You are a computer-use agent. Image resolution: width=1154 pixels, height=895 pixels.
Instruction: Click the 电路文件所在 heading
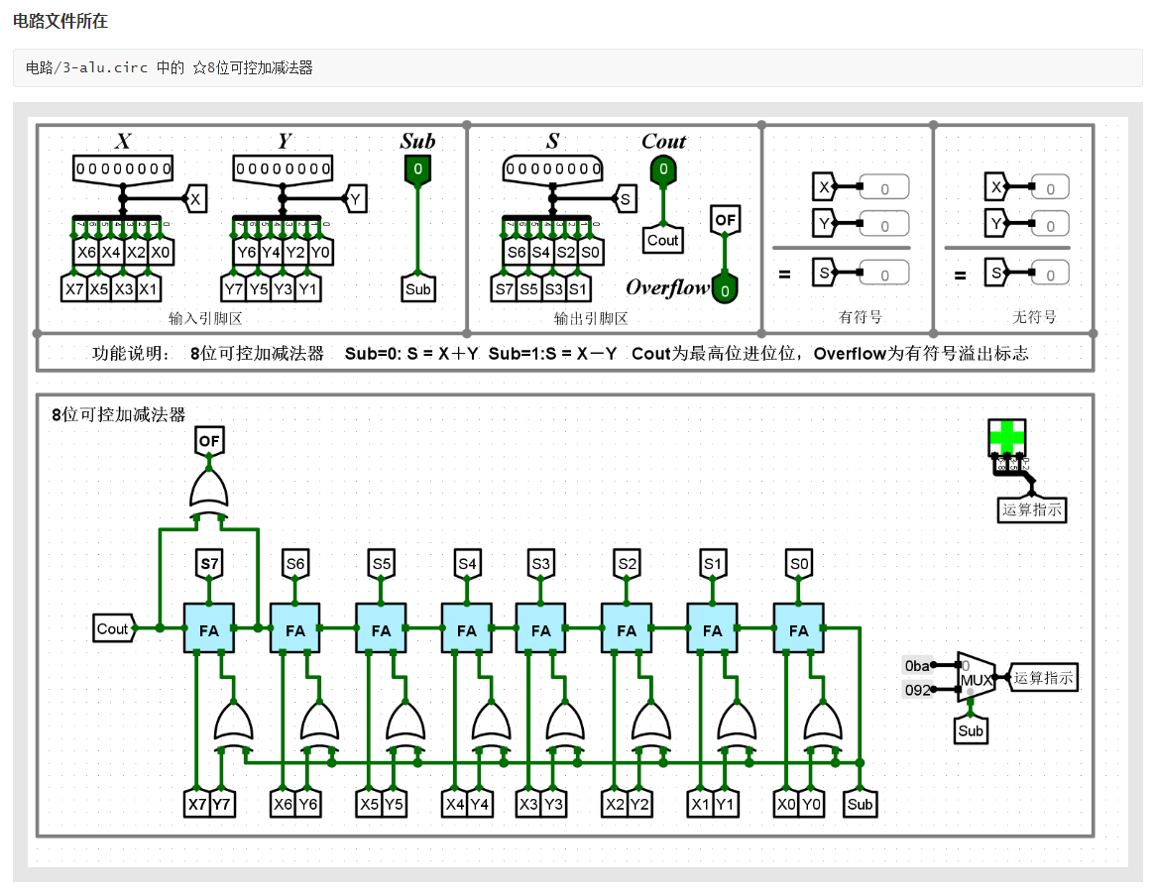coord(60,21)
